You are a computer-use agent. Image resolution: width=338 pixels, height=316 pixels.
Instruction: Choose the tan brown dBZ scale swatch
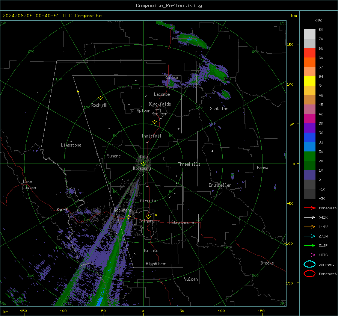click(x=309, y=100)
